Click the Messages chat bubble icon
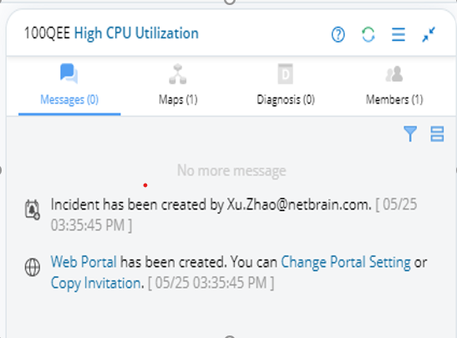Viewport: 457px width, 338px height. pos(69,73)
